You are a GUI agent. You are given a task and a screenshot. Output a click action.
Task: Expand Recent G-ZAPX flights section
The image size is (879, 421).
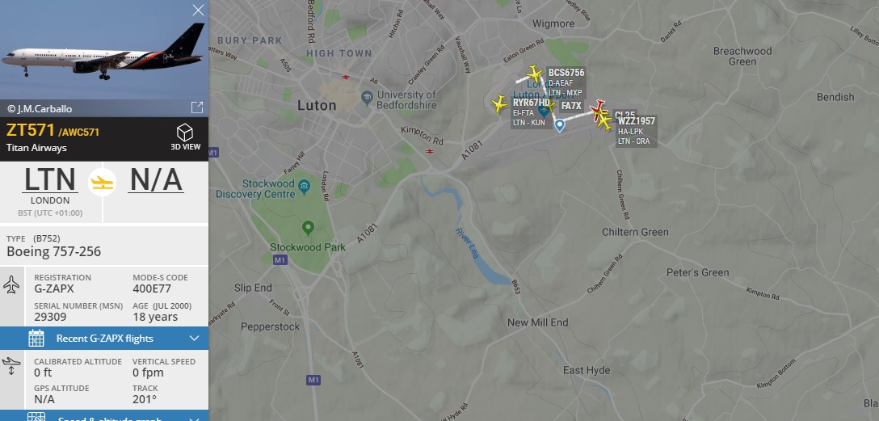pos(104,339)
